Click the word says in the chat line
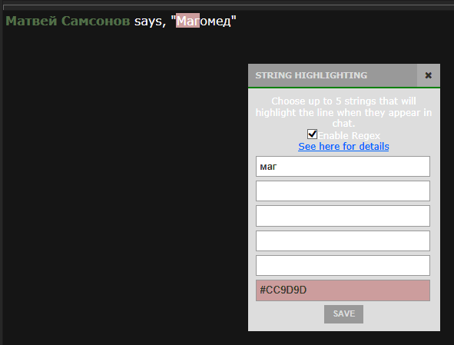Viewport: 454px width, 345px height. click(x=148, y=22)
